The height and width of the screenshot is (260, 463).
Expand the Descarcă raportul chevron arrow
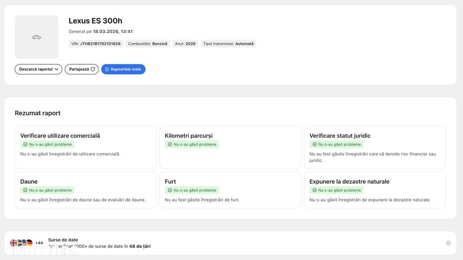(x=56, y=69)
